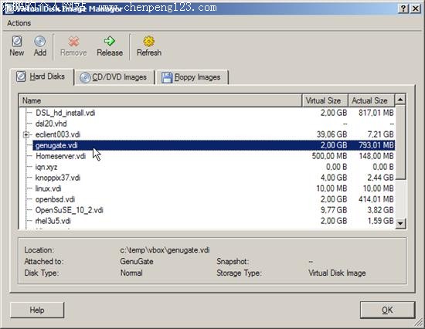Viewport: 425px width, 329px height.
Task: Close the Virtual Disk Image Manager window
Action: pos(415,8)
